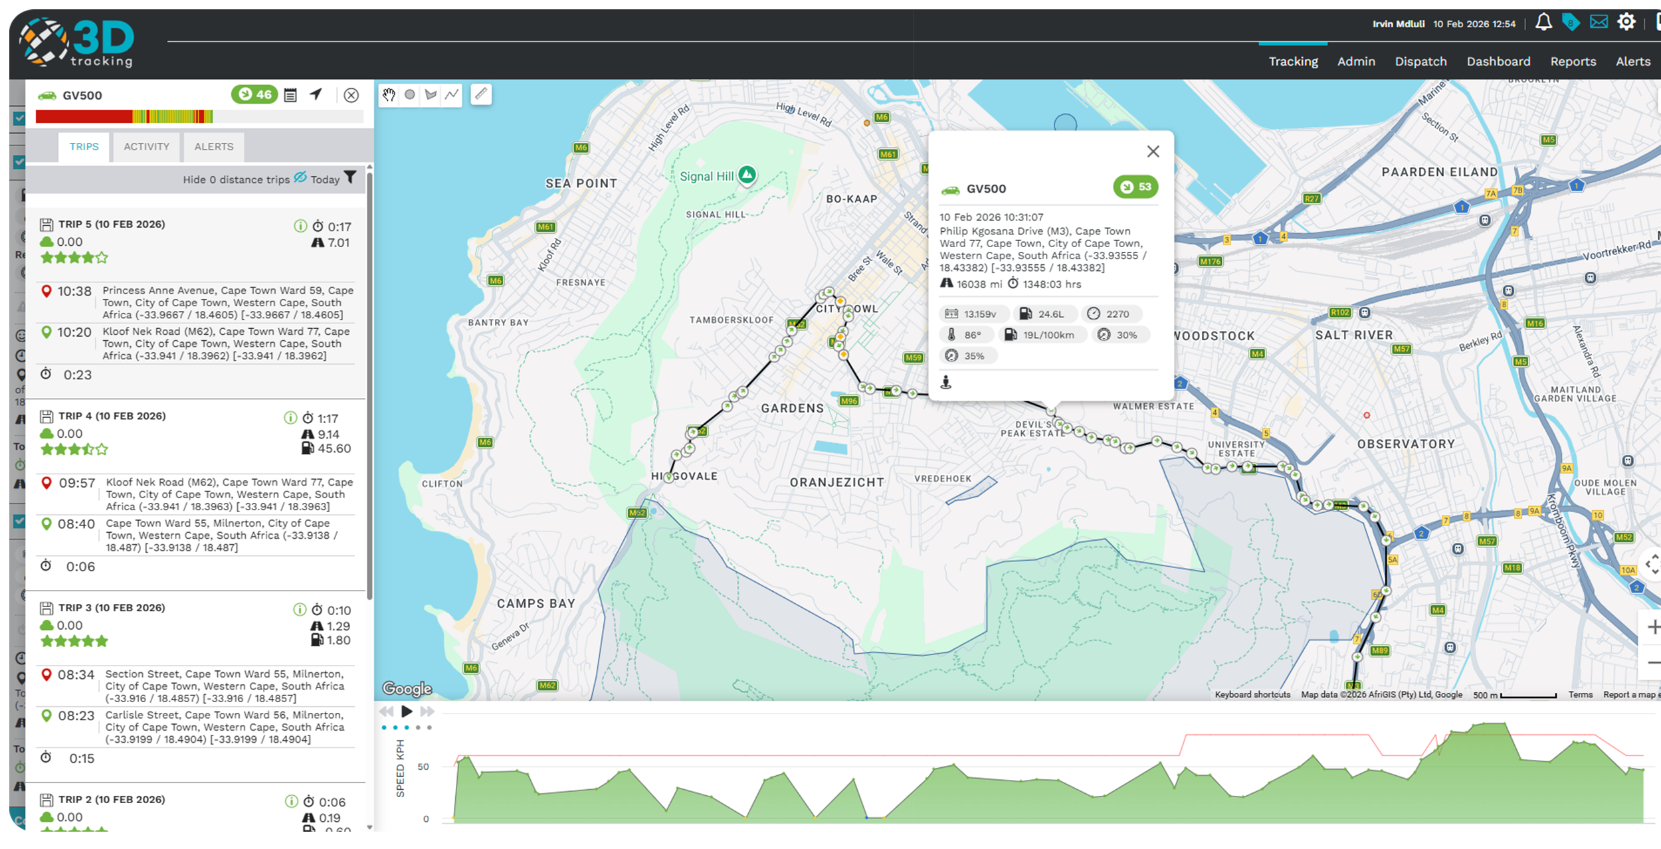Click Trip 5 save icon
This screenshot has height=849, width=1661.
point(47,225)
